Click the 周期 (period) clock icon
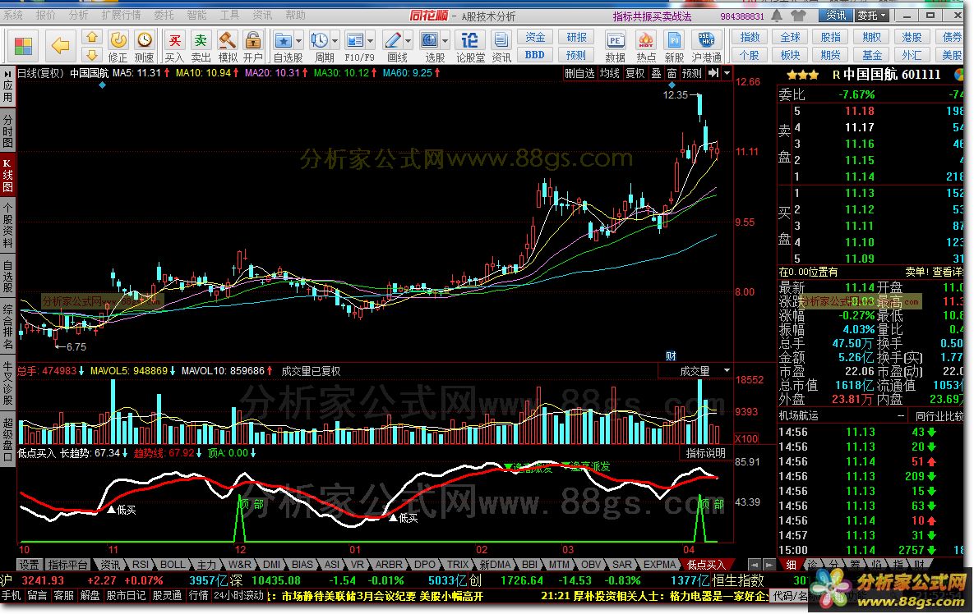The width and height of the screenshot is (974, 614). [x=319, y=41]
